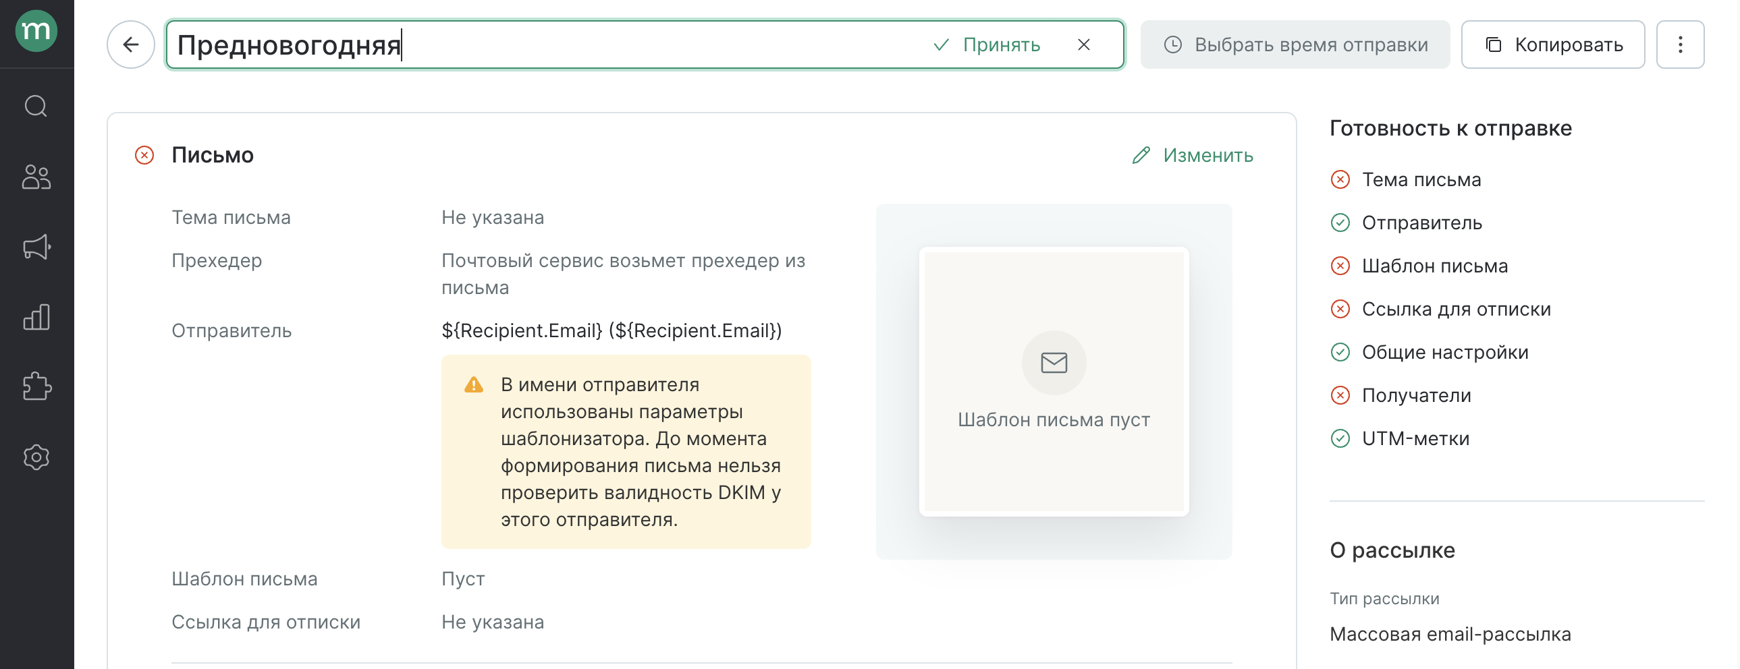This screenshot has height=669, width=1740.
Task: Go back with the arrow button
Action: 131,45
